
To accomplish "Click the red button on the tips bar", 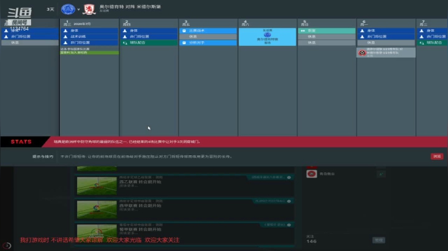I will coord(437,157).
